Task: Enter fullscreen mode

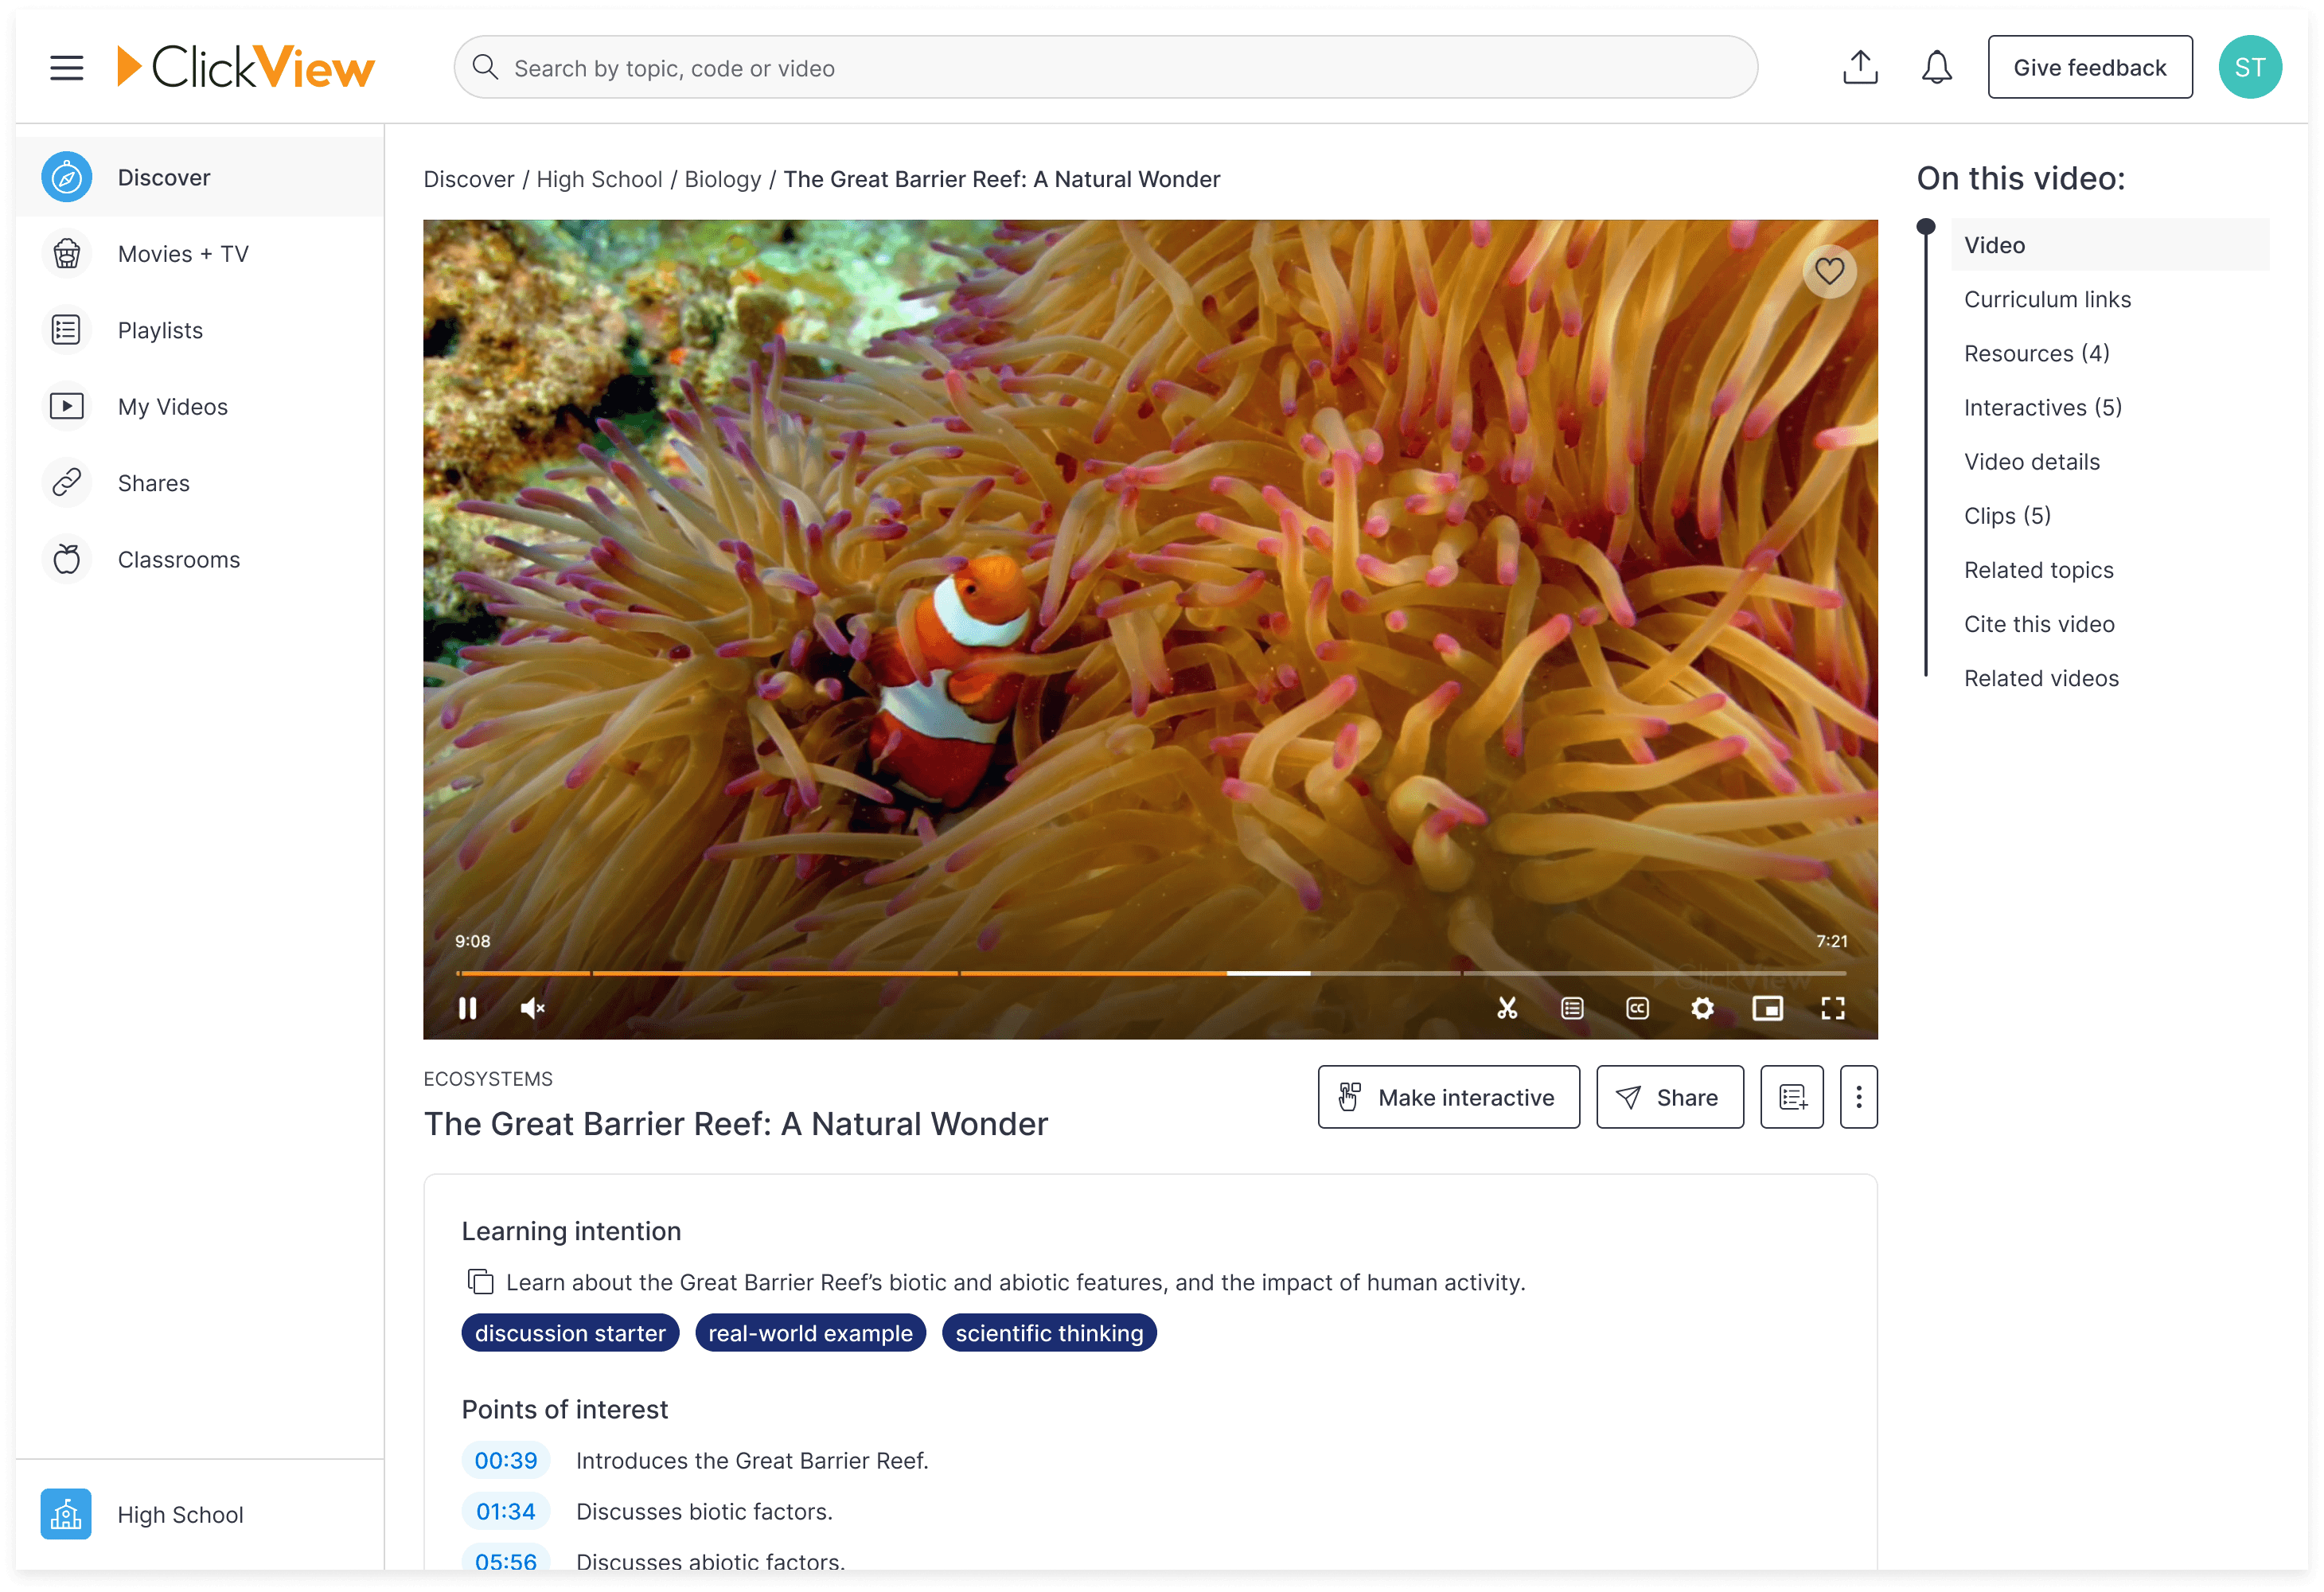Action: [x=1834, y=1008]
